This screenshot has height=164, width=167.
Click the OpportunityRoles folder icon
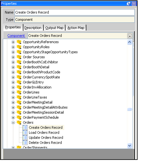pyautogui.click(x=19, y=47)
